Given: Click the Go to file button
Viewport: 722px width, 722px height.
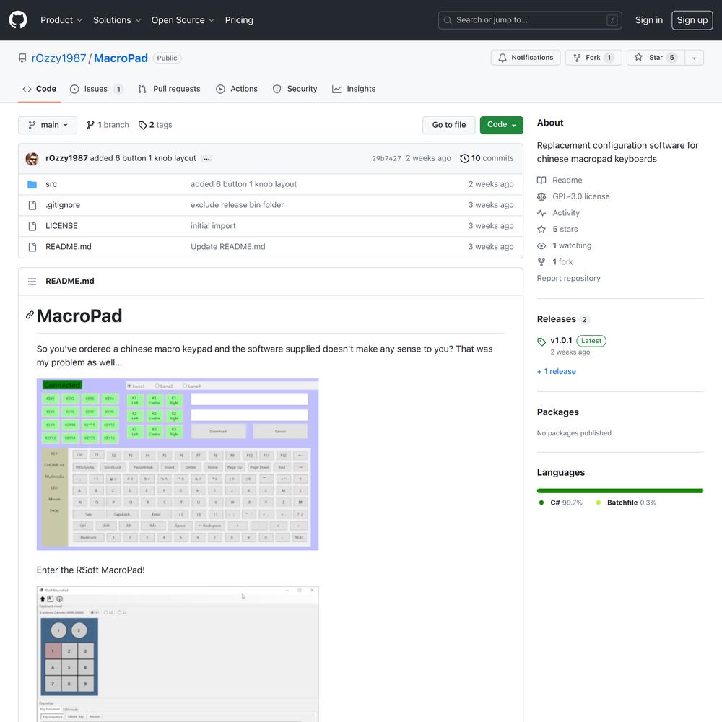Looking at the screenshot, I should tap(448, 125).
